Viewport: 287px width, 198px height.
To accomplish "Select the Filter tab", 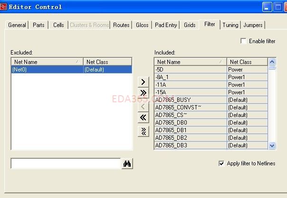I will click(x=210, y=24).
